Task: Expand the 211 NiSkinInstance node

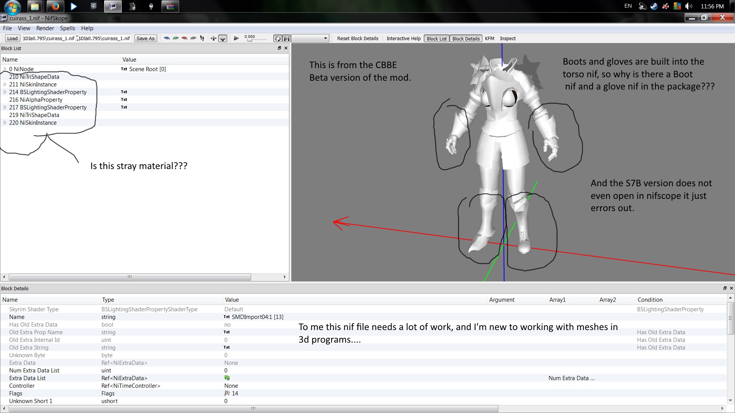Action: pos(5,85)
